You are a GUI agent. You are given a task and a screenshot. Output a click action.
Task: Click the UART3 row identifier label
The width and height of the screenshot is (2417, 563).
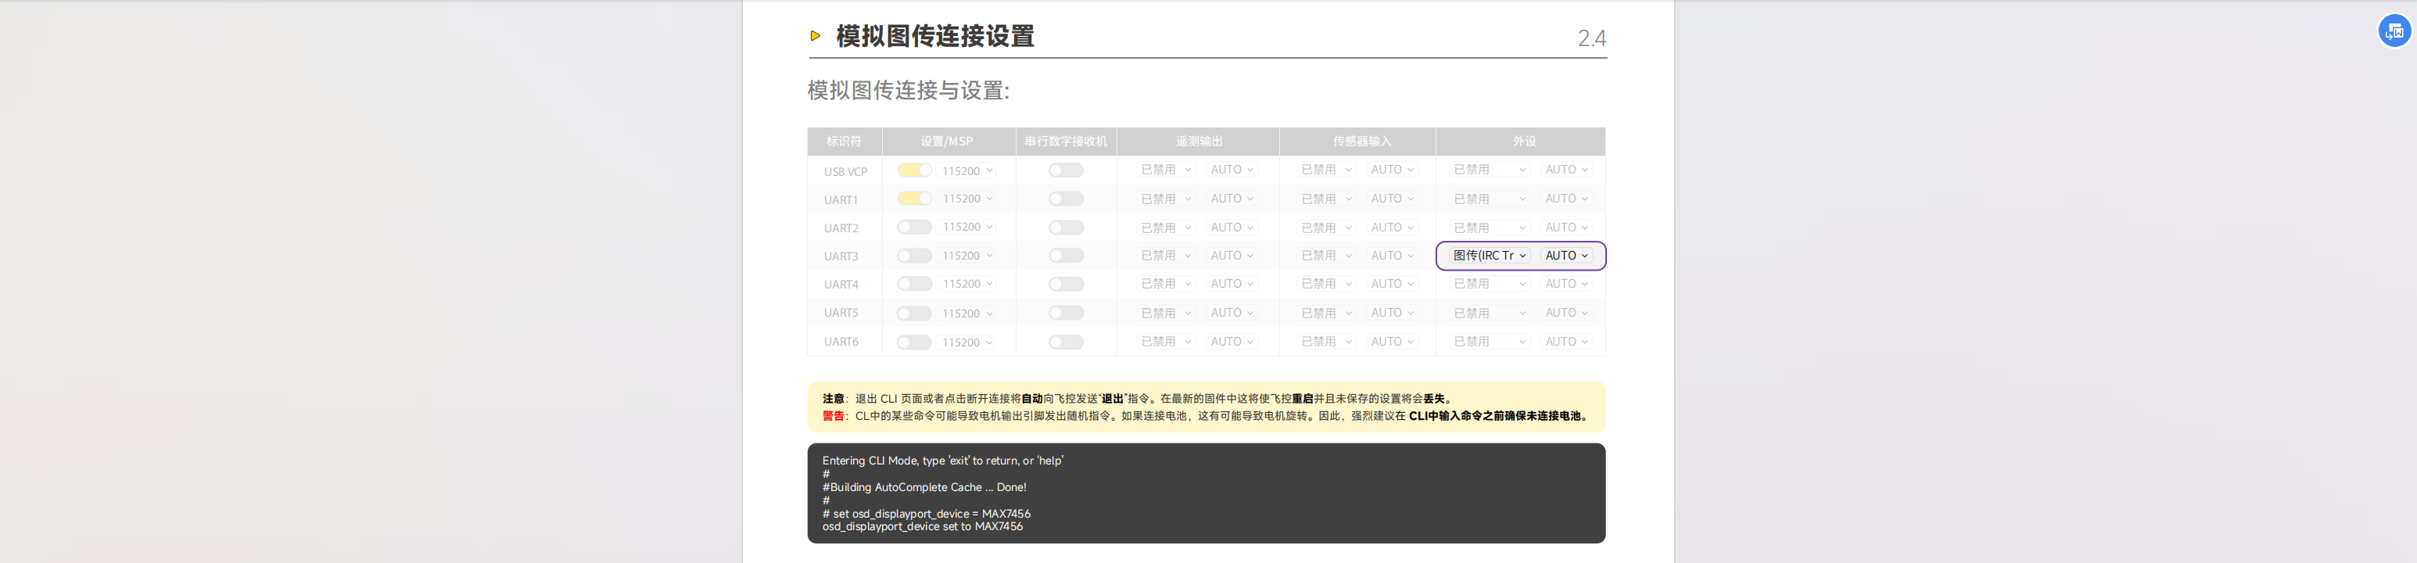pos(841,256)
